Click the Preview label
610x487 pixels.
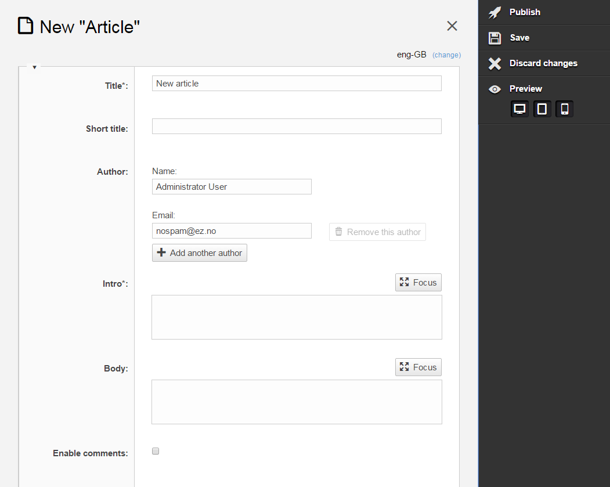(526, 89)
